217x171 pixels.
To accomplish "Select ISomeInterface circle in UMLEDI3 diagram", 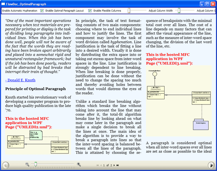I will point(155,74).
